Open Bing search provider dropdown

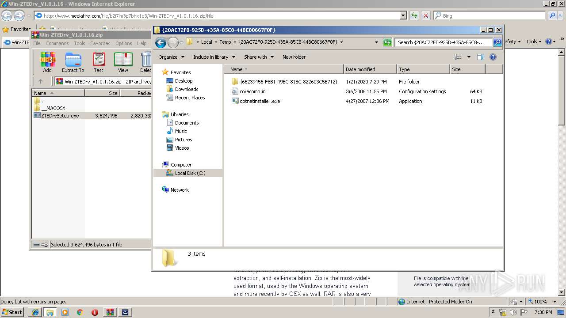[x=560, y=15]
